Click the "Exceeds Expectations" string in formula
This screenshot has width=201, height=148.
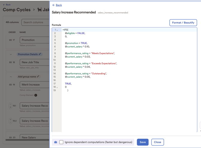(104, 63)
